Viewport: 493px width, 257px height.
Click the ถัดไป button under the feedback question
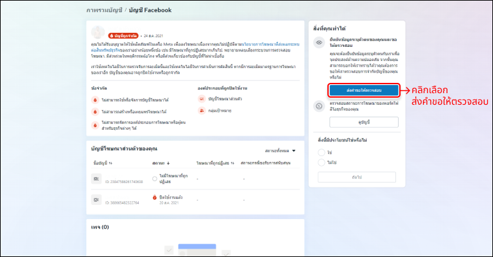pyautogui.click(x=356, y=177)
